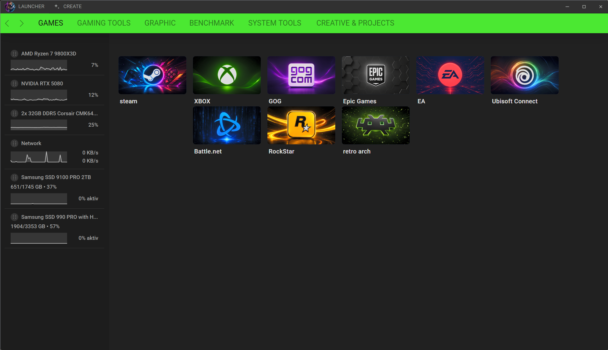Click the 'steam' label text
608x350 pixels.
[x=128, y=101]
